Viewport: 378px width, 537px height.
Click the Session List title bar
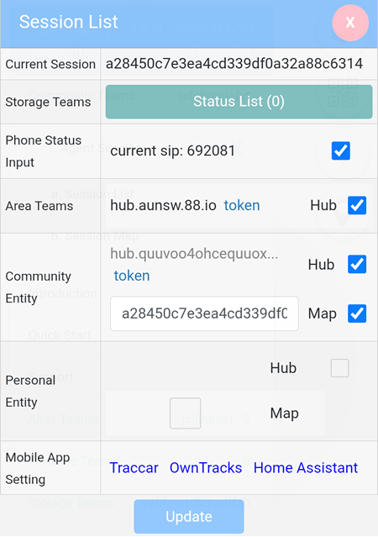point(189,23)
